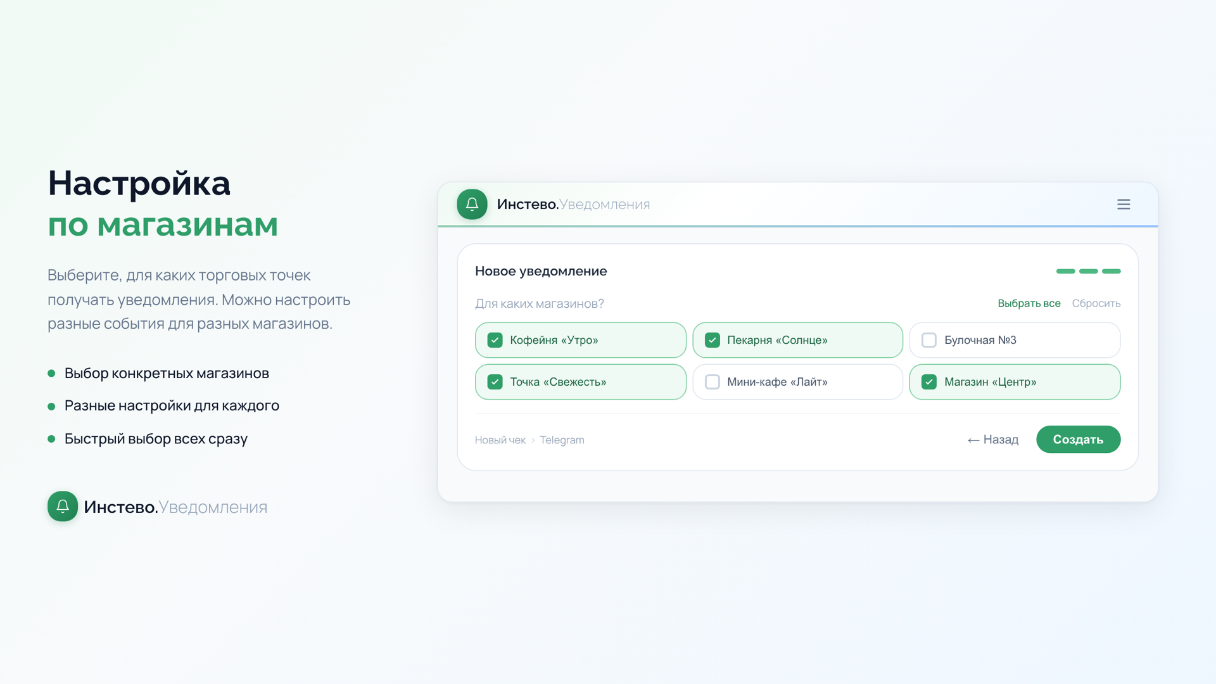Open the hamburger menu icon

[x=1124, y=205]
